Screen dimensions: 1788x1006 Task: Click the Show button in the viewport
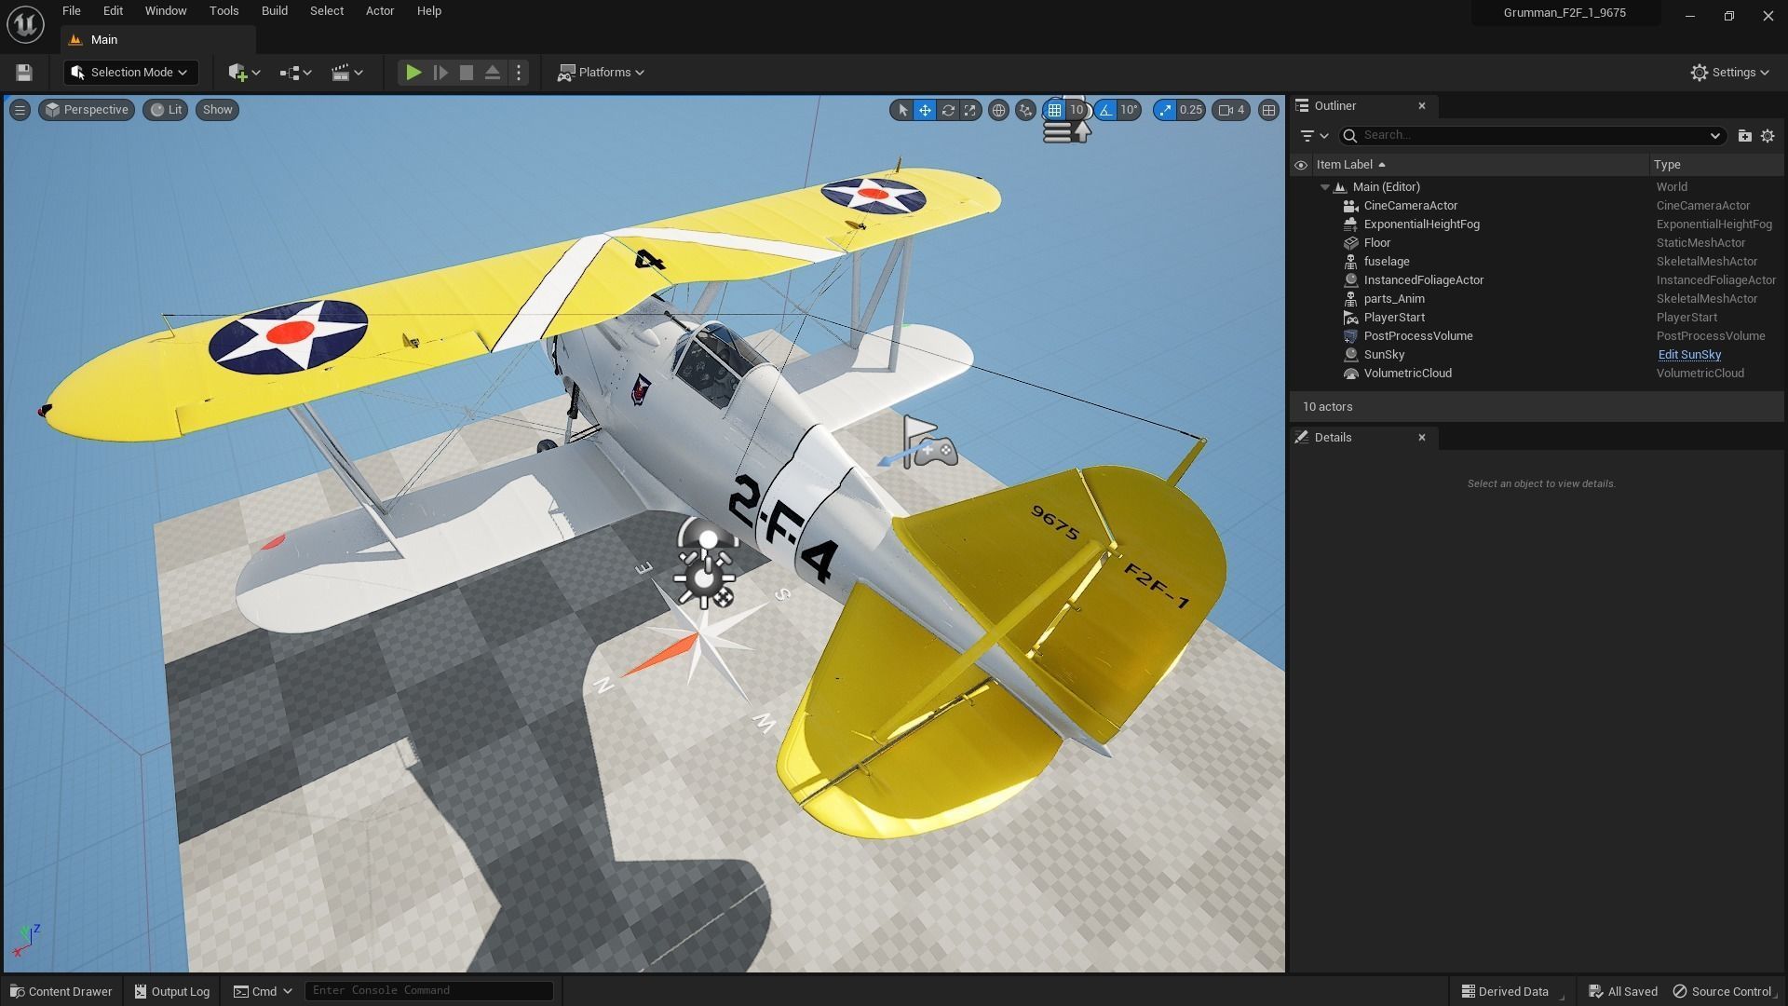[217, 110]
